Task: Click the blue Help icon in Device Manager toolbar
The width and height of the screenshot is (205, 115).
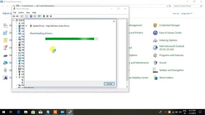Action: coord(31,16)
